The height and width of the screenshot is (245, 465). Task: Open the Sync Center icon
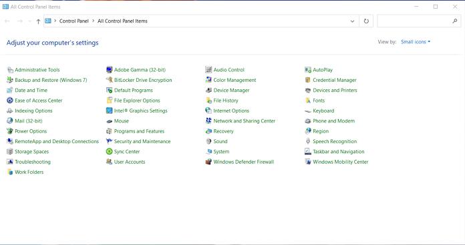(x=109, y=152)
